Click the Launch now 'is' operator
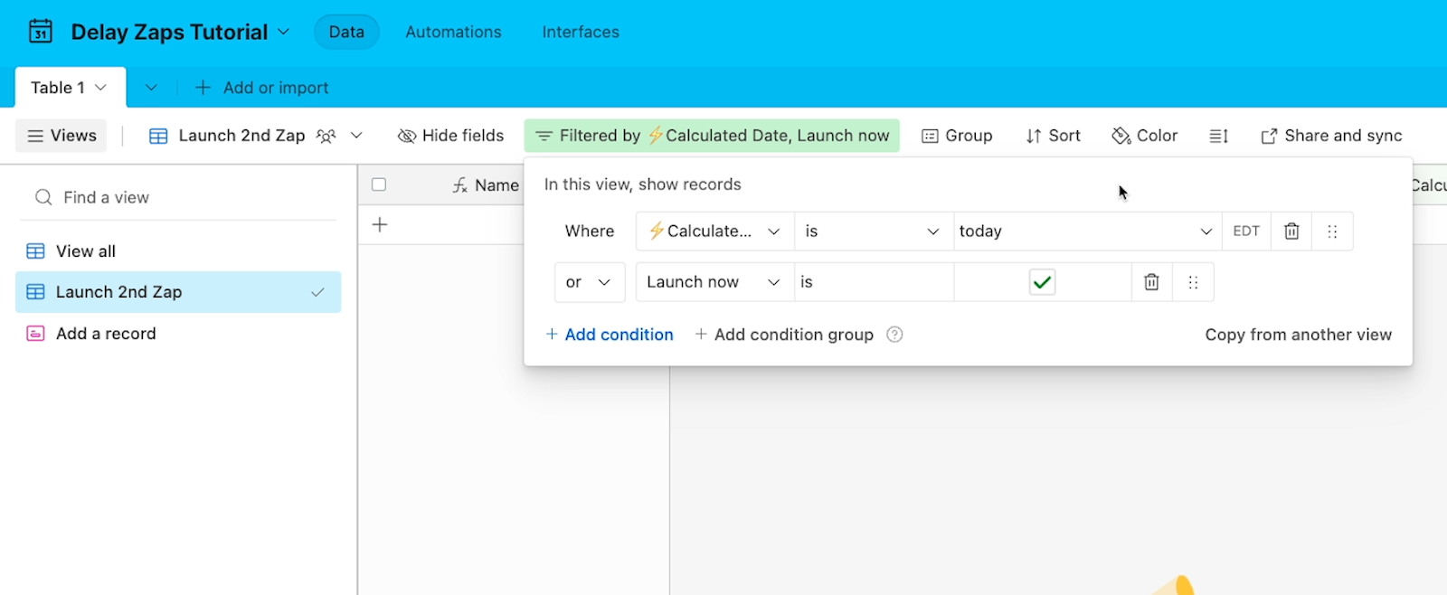Viewport: 1447px width, 595px height. pyautogui.click(x=874, y=282)
